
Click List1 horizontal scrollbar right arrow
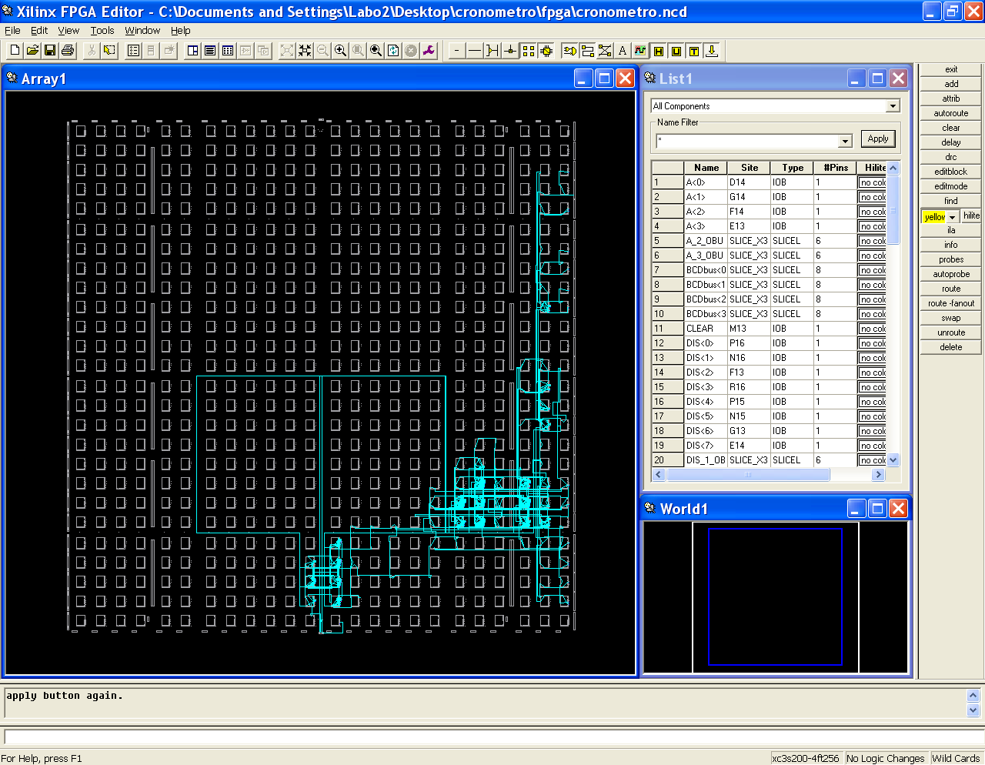point(878,475)
